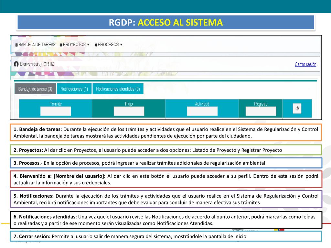Click the Registro filter input field
Screen dimensions: 331x248
point(261,111)
